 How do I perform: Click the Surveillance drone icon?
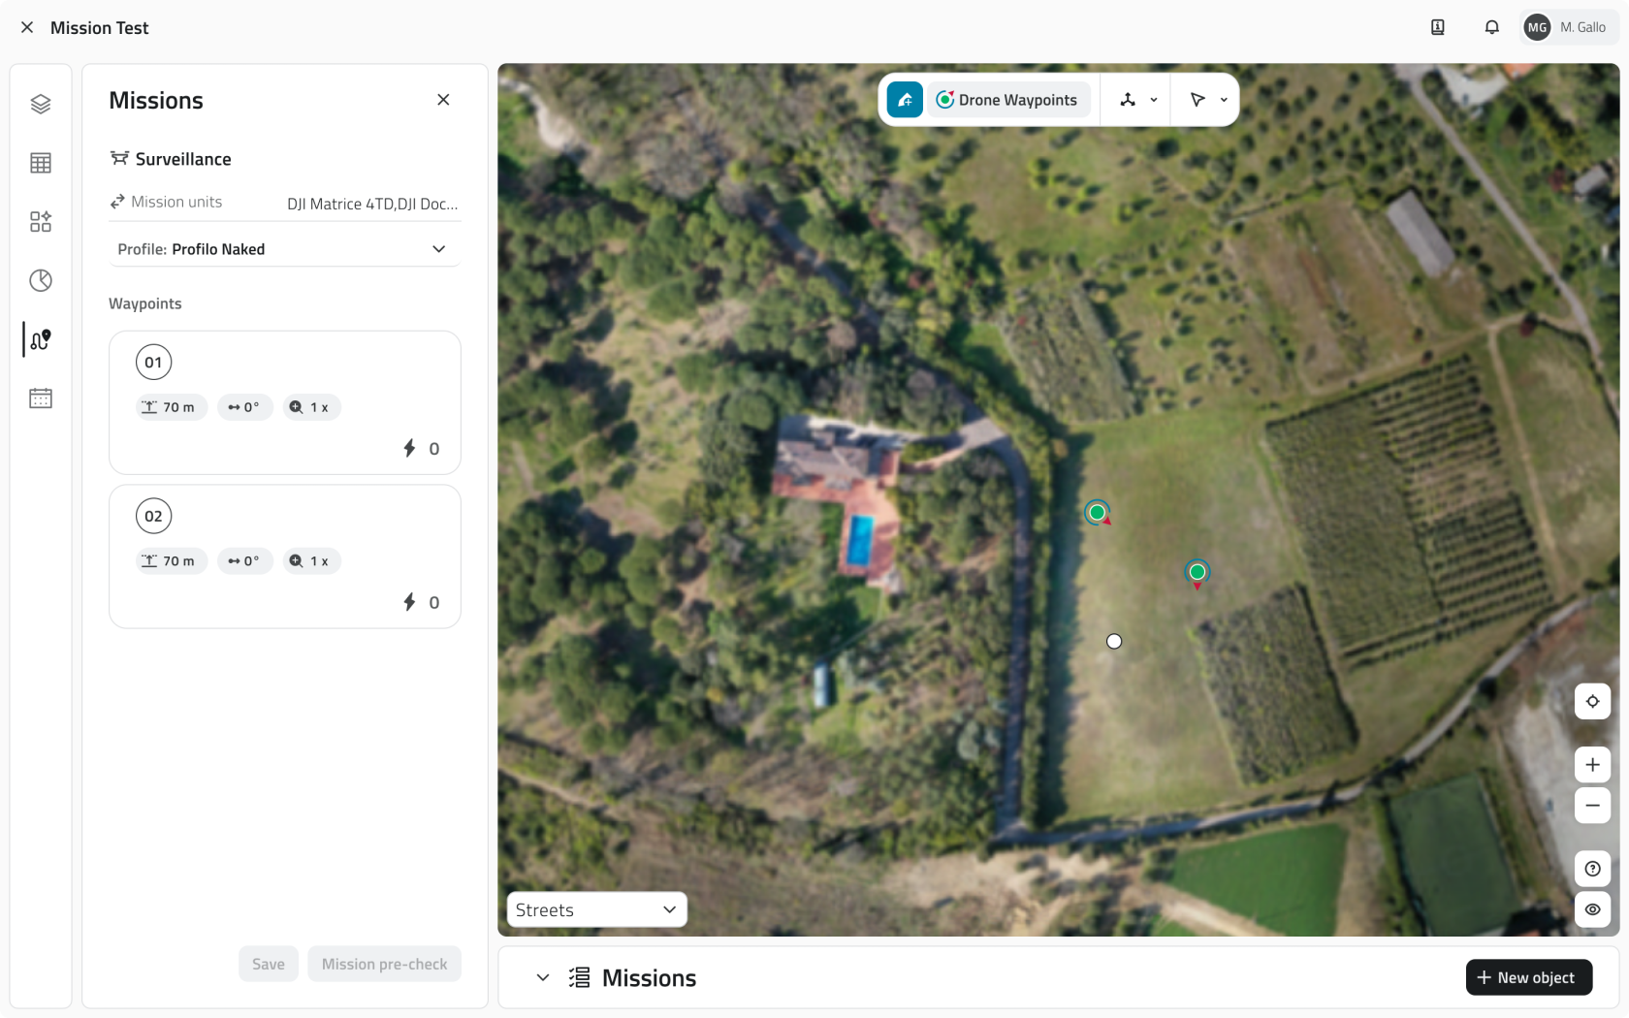click(119, 158)
